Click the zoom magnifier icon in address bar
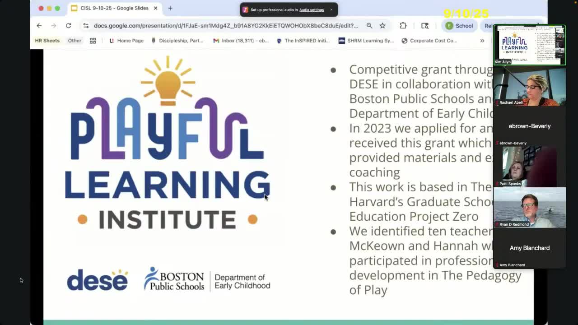The height and width of the screenshot is (325, 578). (x=370, y=26)
